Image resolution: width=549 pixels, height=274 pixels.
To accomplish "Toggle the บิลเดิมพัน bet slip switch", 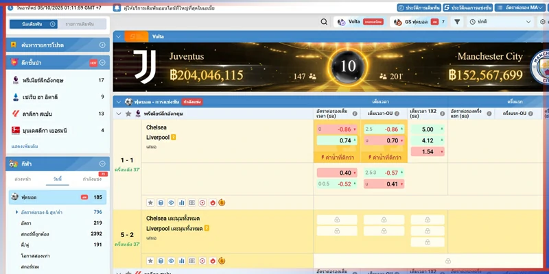I will [x=32, y=24].
